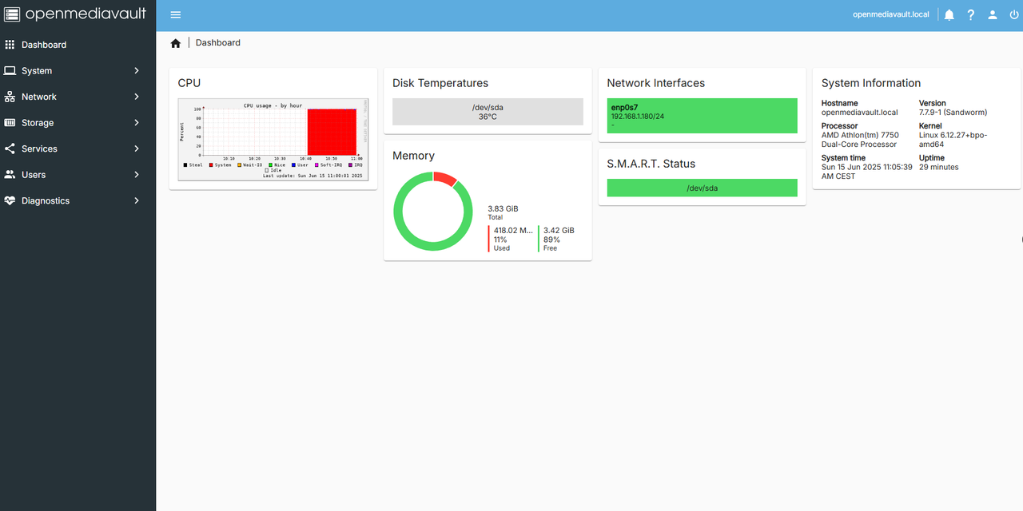The image size is (1023, 511).
Task: Expand the Network chevron
Action: point(137,97)
